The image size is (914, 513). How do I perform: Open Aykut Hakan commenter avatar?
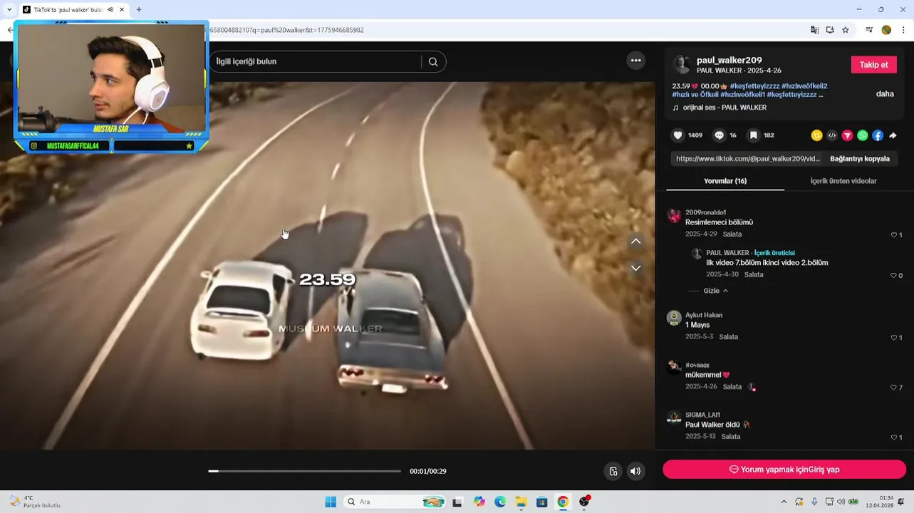click(674, 318)
